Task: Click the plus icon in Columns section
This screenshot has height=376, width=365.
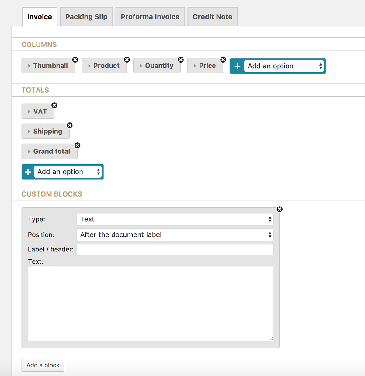Action: click(237, 66)
